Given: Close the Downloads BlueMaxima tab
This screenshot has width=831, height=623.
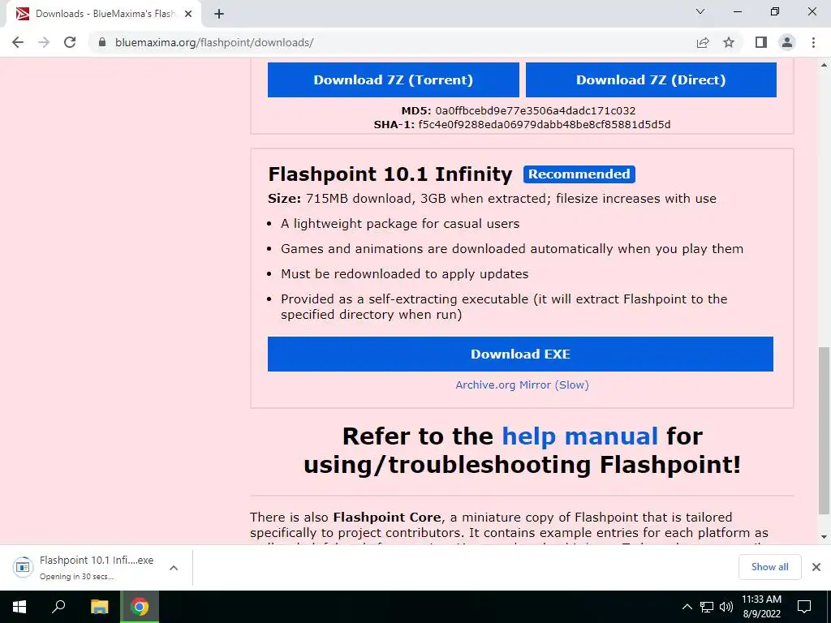Looking at the screenshot, I should point(188,14).
